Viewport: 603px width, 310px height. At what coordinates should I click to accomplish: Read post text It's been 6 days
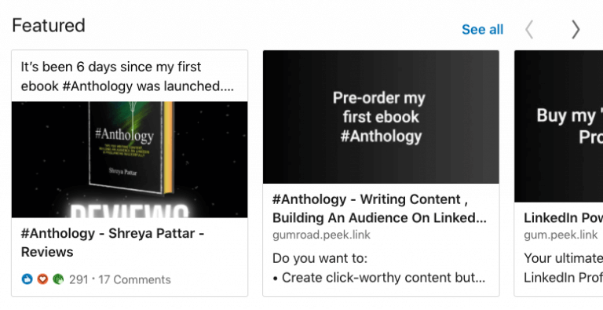click(x=127, y=76)
